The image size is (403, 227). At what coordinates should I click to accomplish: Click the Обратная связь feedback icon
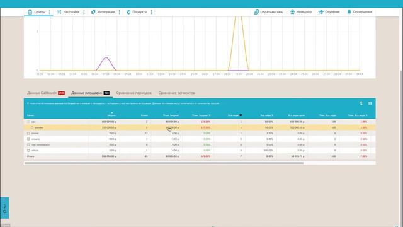(256, 12)
